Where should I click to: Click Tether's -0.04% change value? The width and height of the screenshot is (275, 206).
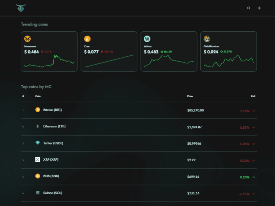click(x=244, y=144)
